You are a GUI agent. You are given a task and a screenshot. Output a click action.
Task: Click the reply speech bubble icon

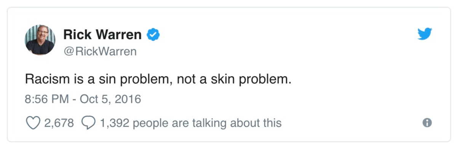click(89, 123)
